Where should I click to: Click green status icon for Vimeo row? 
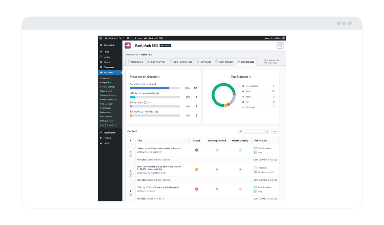196,150
